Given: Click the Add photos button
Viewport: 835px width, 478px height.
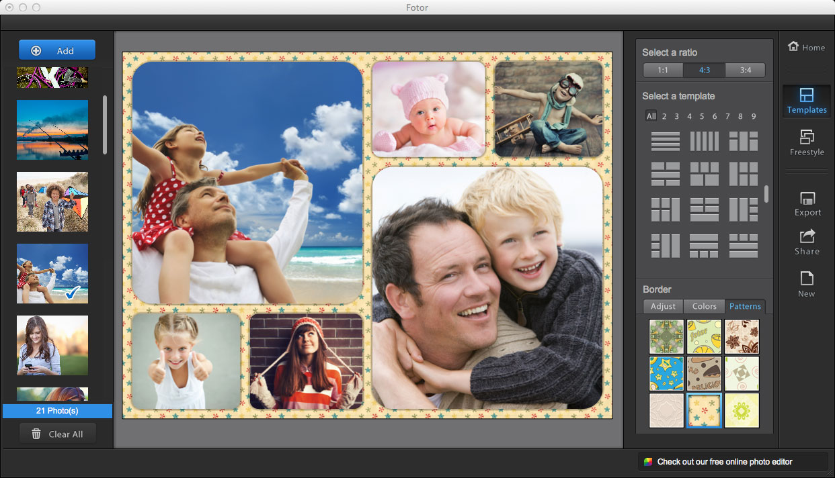Looking at the screenshot, I should pyautogui.click(x=57, y=50).
